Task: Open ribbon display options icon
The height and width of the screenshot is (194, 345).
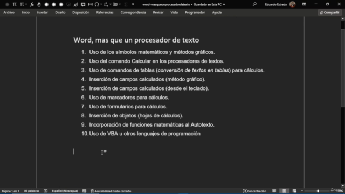Action: [304, 4]
